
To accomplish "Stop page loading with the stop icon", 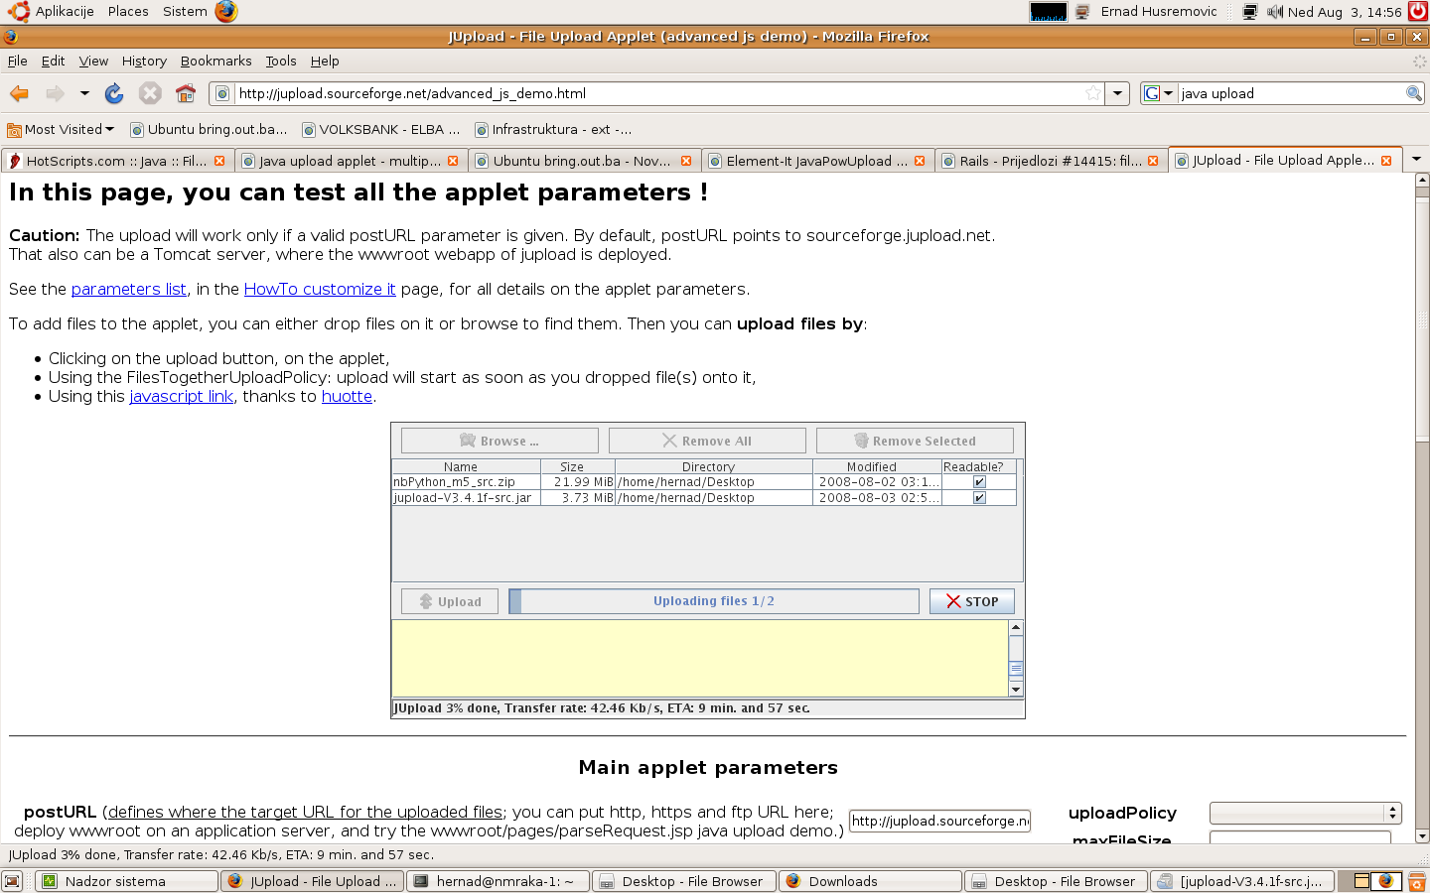I will tap(150, 93).
